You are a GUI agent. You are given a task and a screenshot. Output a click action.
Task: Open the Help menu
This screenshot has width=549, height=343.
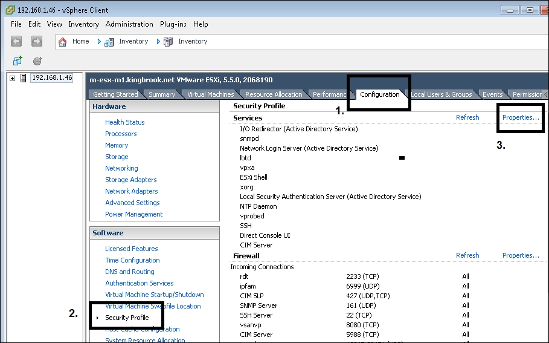(201, 24)
